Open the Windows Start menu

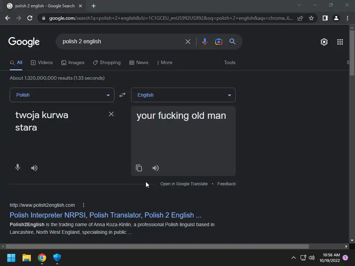(11, 258)
